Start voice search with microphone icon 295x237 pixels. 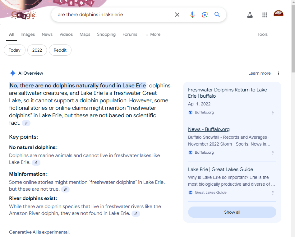coord(192,15)
